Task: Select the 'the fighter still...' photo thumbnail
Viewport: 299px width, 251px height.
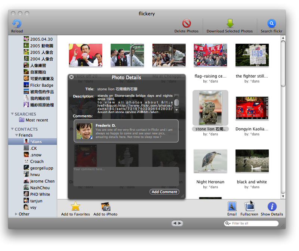Action: click(x=252, y=55)
